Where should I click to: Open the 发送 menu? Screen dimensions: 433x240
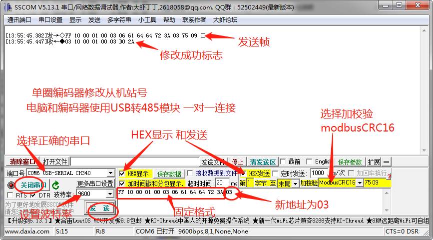[94, 20]
